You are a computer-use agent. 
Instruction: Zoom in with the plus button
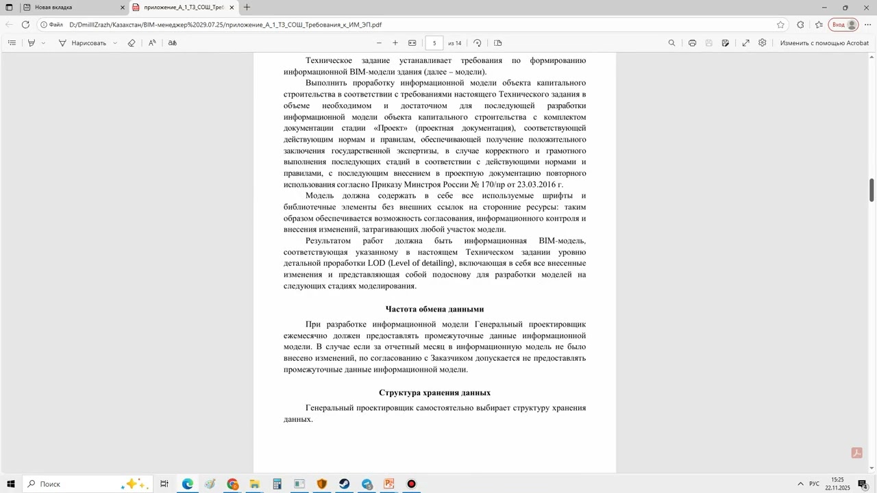pyautogui.click(x=395, y=42)
